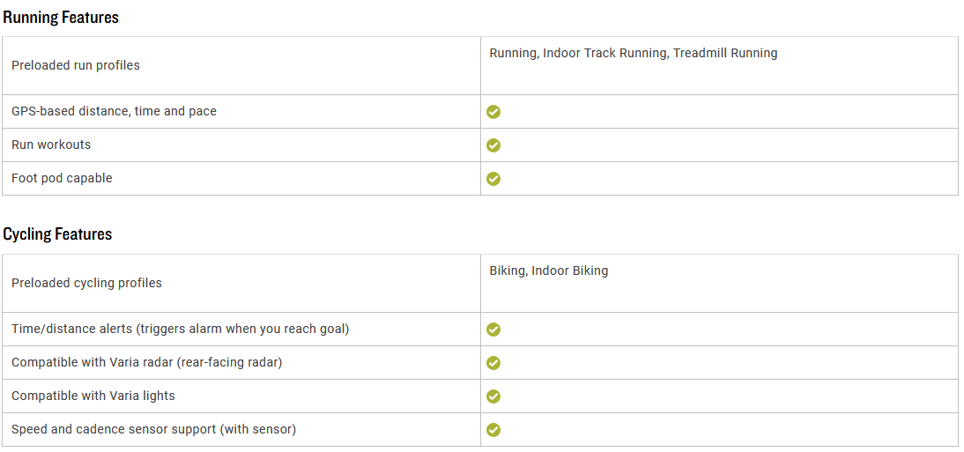Click the Varia lights compatibility checkmark icon
The image size is (964, 452).
tap(493, 396)
